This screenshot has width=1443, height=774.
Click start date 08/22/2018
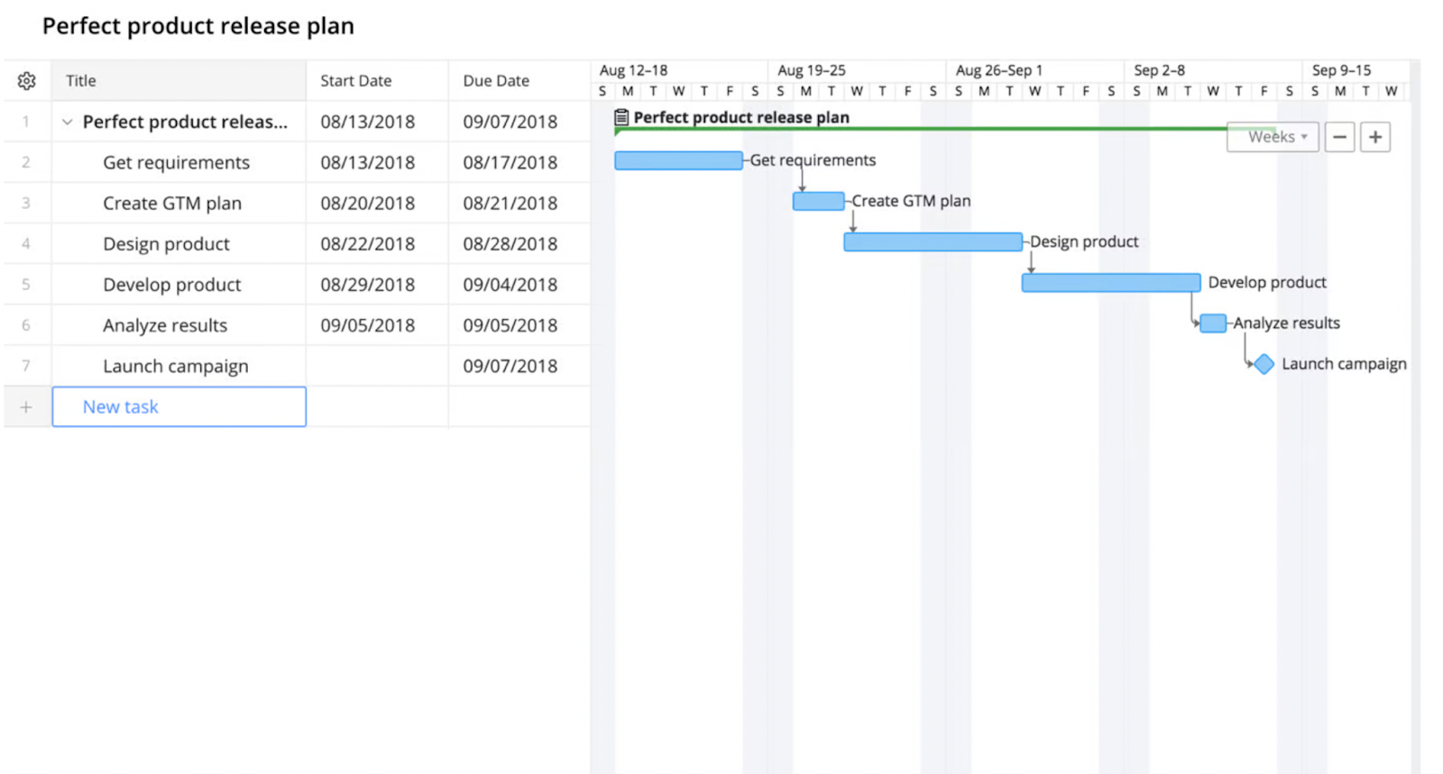[368, 243]
